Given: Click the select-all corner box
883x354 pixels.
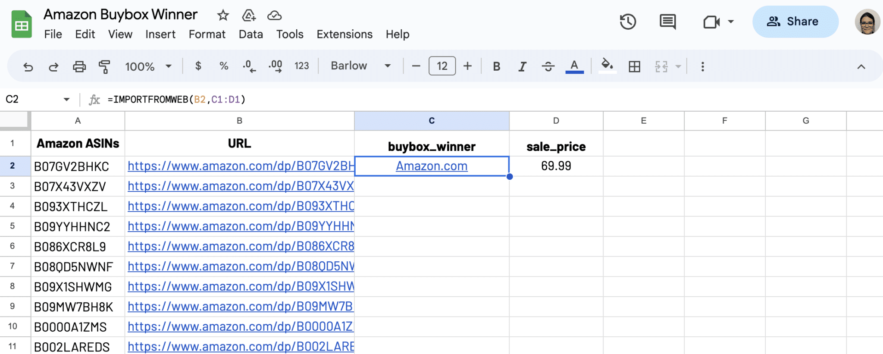Looking at the screenshot, I should pyautogui.click(x=15, y=121).
